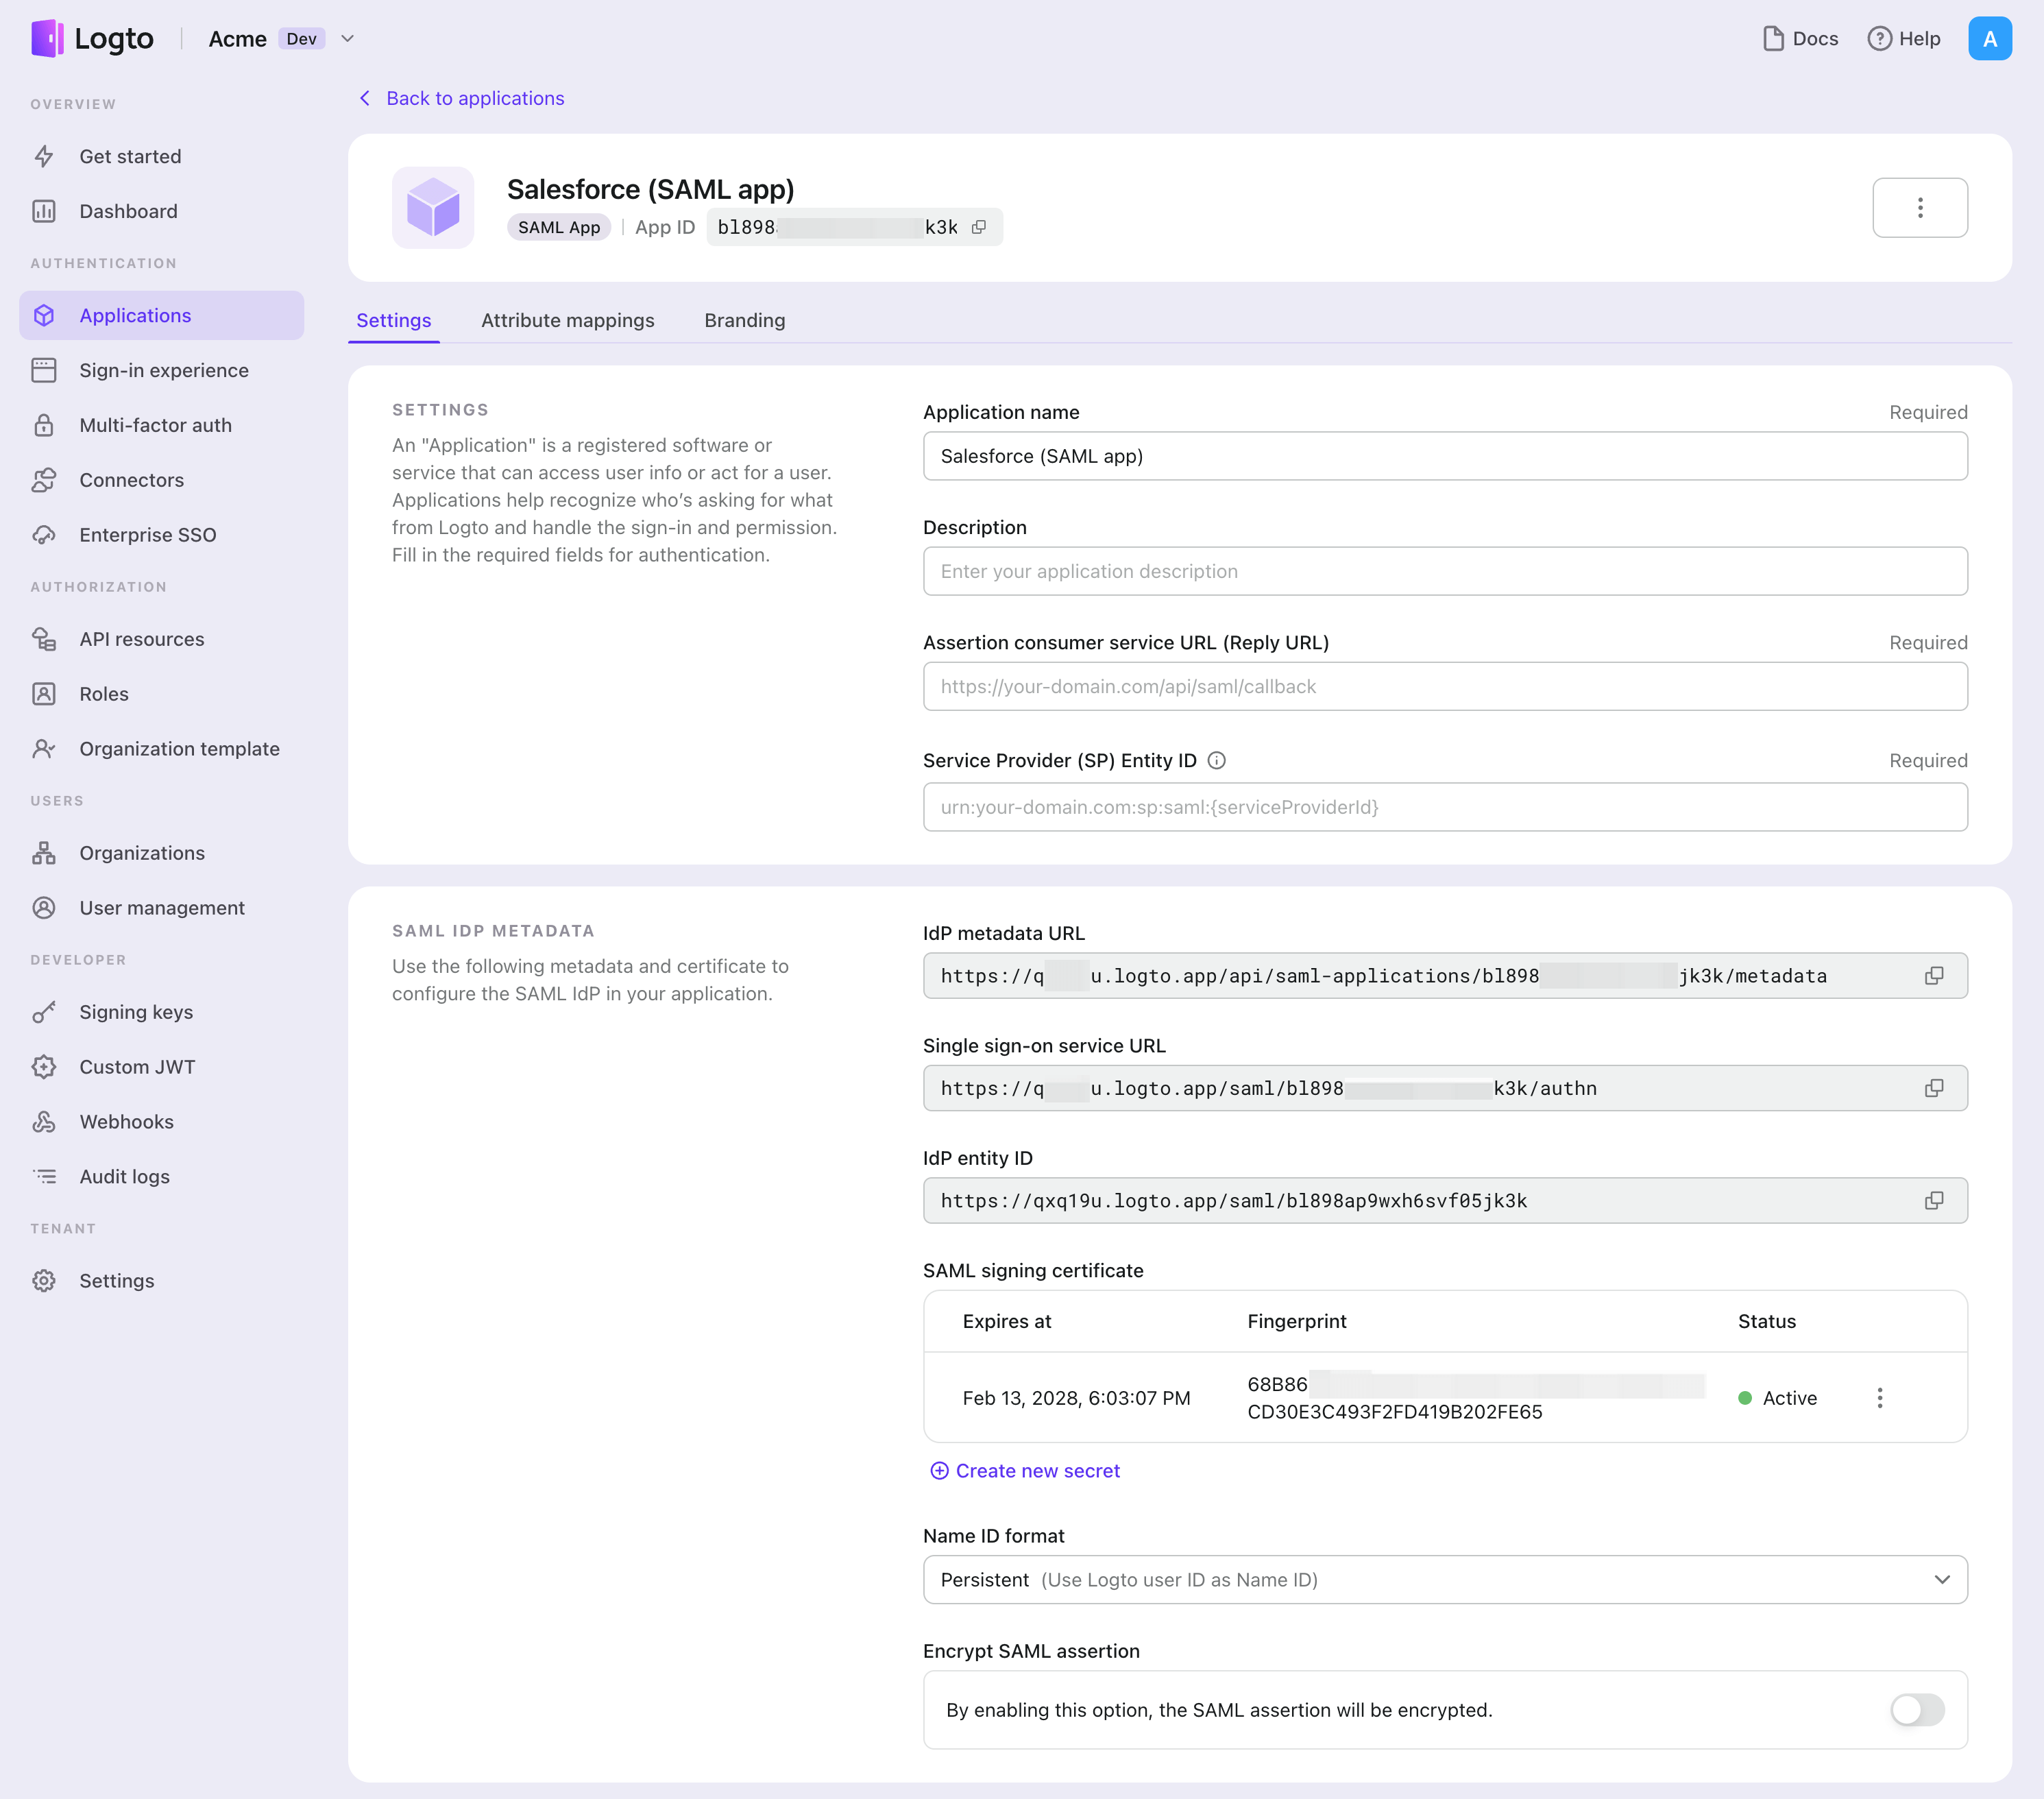Open the signing certificate row actions menu

(x=1879, y=1397)
